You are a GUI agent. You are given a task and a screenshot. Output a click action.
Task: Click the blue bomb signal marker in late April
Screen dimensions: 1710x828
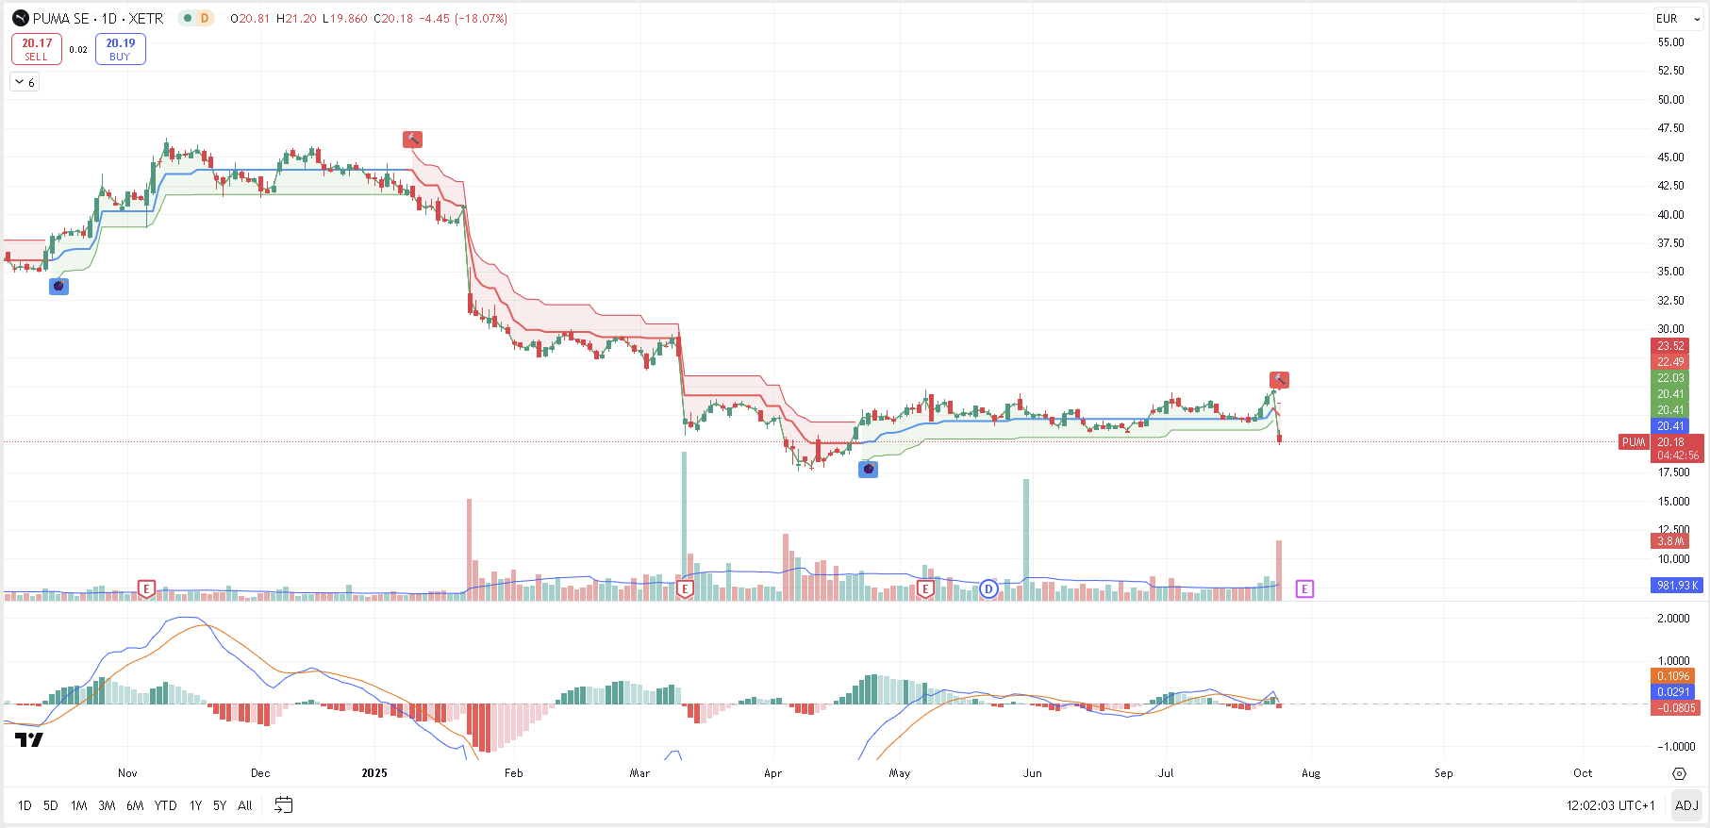tap(868, 469)
